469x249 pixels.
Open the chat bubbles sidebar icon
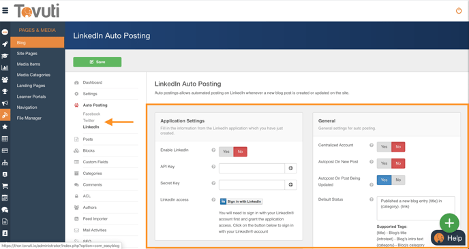click(5, 210)
